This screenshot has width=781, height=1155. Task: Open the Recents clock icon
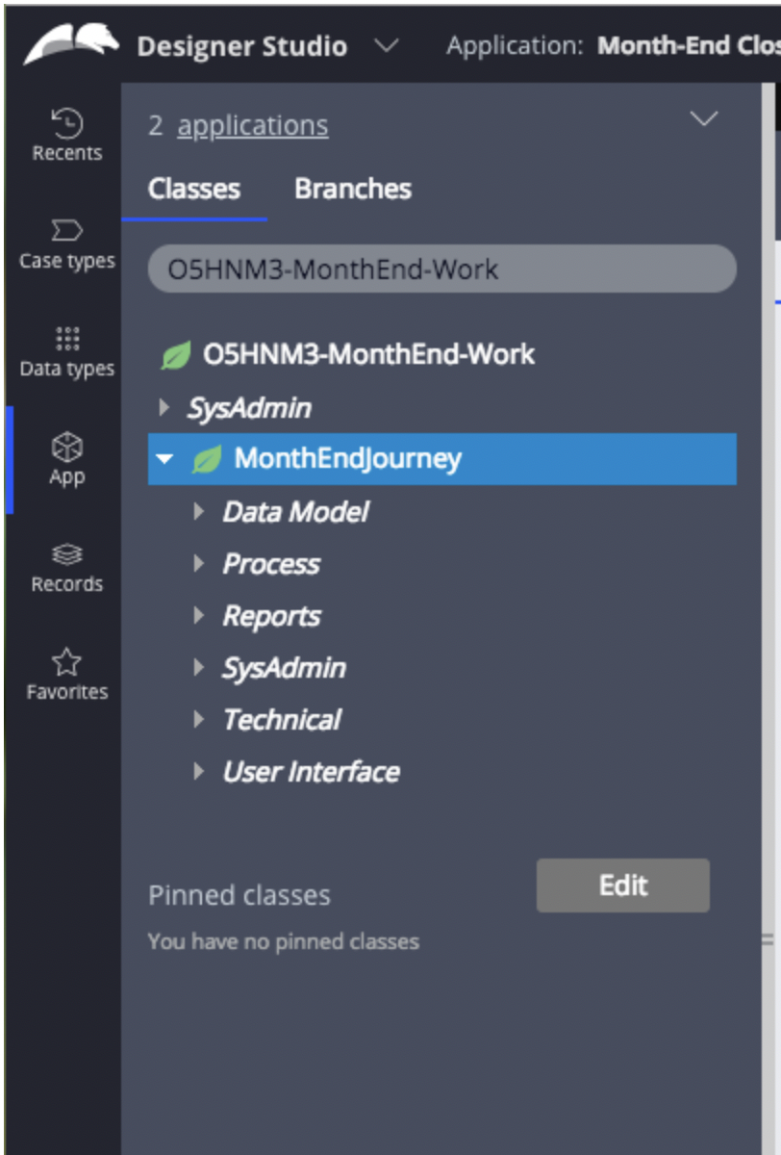coord(66,123)
